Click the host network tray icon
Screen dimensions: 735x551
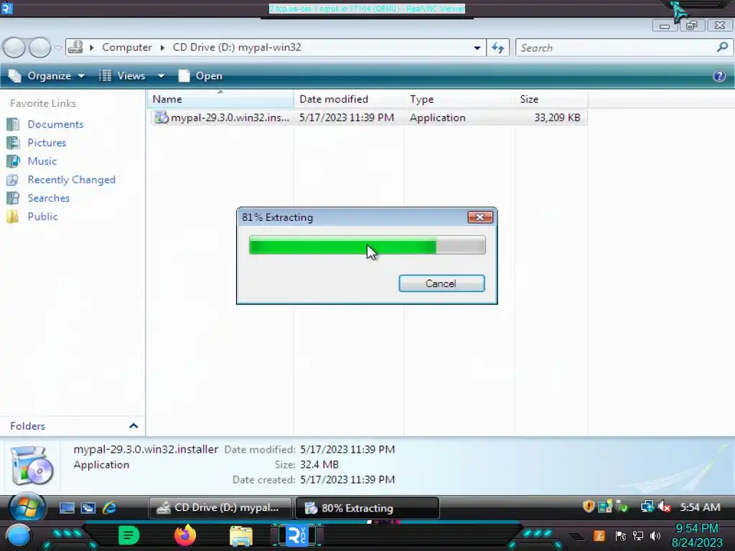[x=638, y=535]
